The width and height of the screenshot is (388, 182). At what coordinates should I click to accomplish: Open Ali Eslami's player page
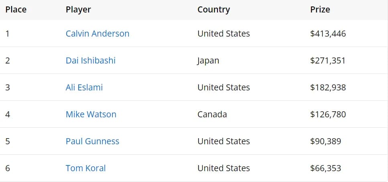pos(84,88)
